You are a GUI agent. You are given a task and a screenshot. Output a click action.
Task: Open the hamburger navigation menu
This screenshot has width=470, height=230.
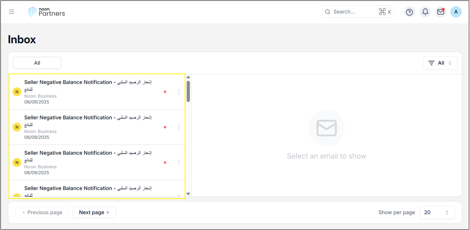click(x=12, y=12)
